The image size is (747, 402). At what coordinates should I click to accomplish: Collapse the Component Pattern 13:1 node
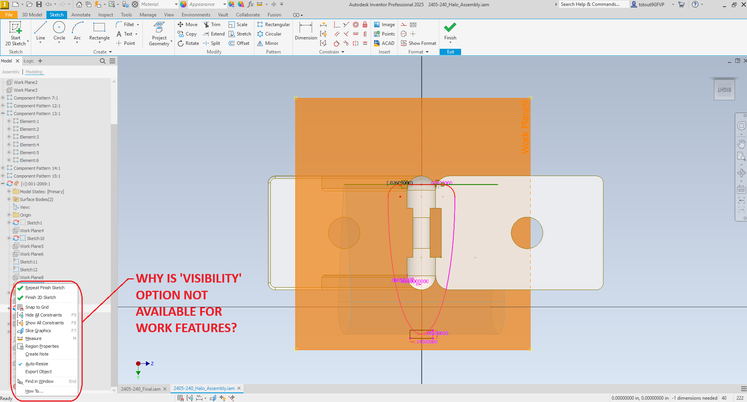(x=3, y=114)
